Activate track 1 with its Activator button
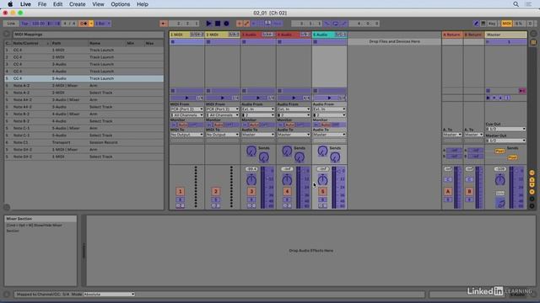This screenshot has width=540, height=303. click(180, 191)
